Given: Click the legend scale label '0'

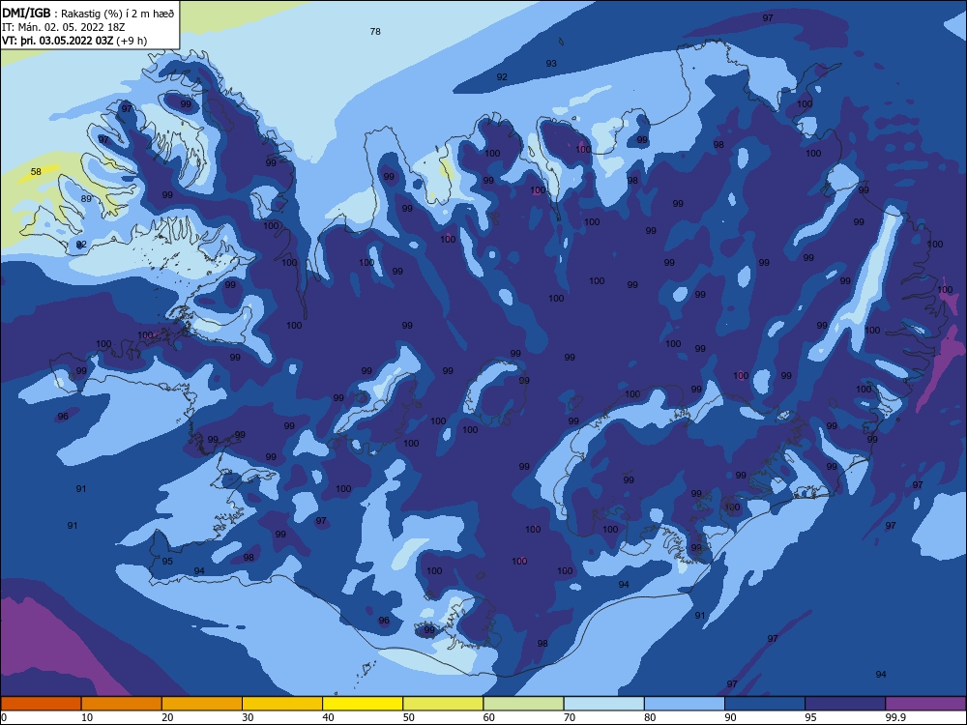Looking at the screenshot, I should point(3,717).
